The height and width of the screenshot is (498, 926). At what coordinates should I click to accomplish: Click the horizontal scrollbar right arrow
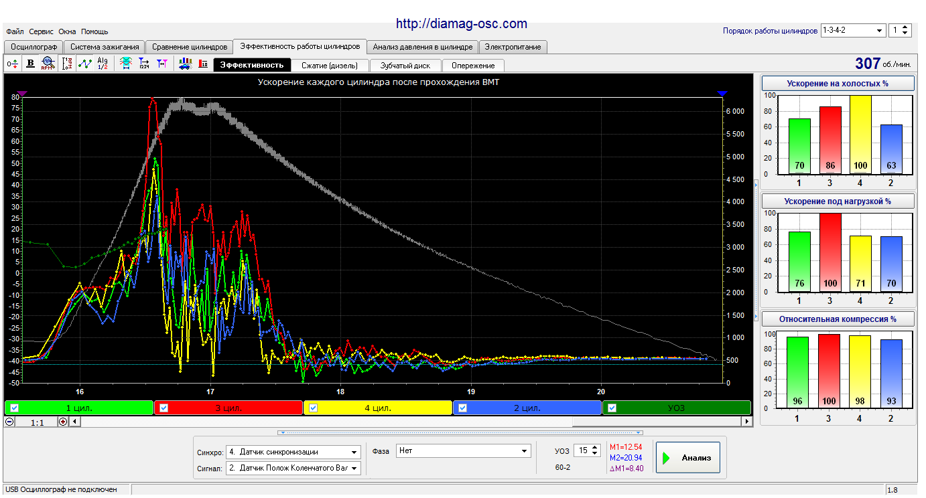(746, 422)
